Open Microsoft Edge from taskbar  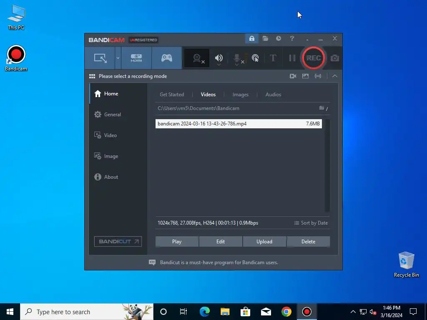click(x=204, y=312)
